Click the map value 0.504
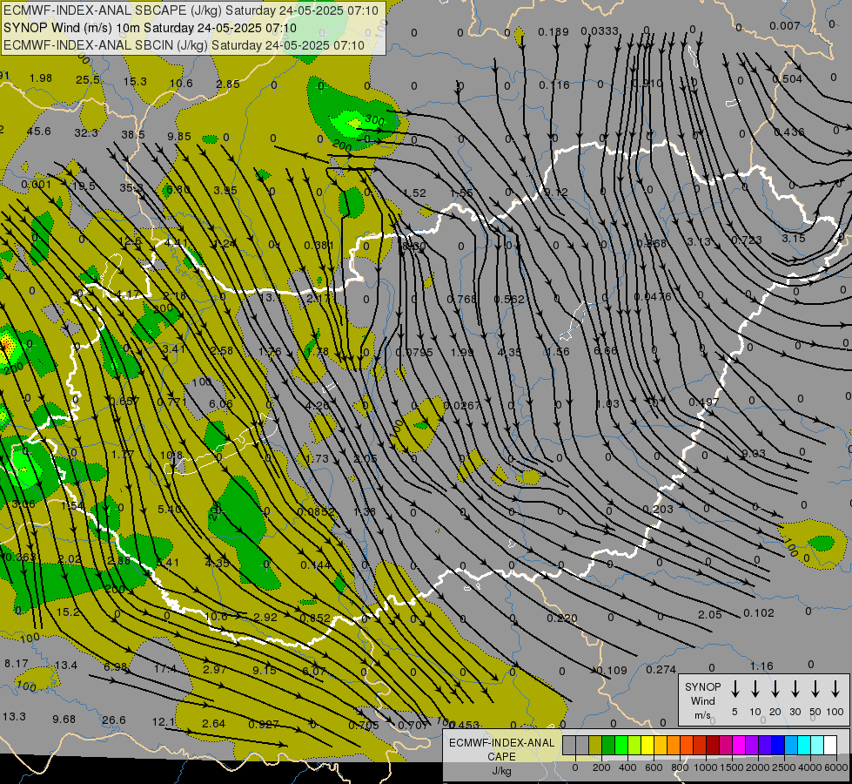 [788, 79]
